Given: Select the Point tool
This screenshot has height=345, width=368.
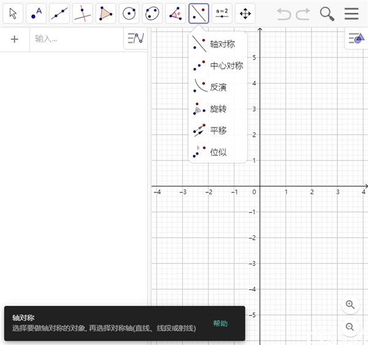Looking at the screenshot, I should 36,13.
